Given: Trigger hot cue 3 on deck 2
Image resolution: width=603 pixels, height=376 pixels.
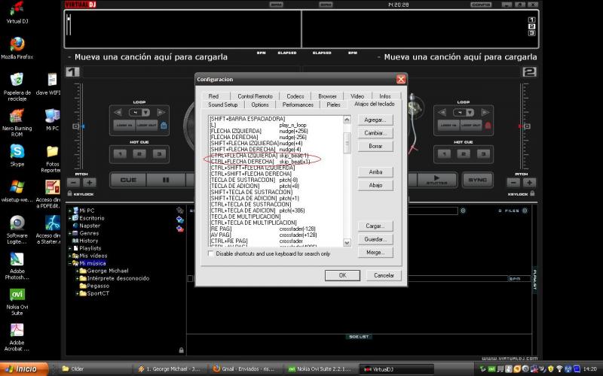Looking at the screenshot, I should [483, 154].
